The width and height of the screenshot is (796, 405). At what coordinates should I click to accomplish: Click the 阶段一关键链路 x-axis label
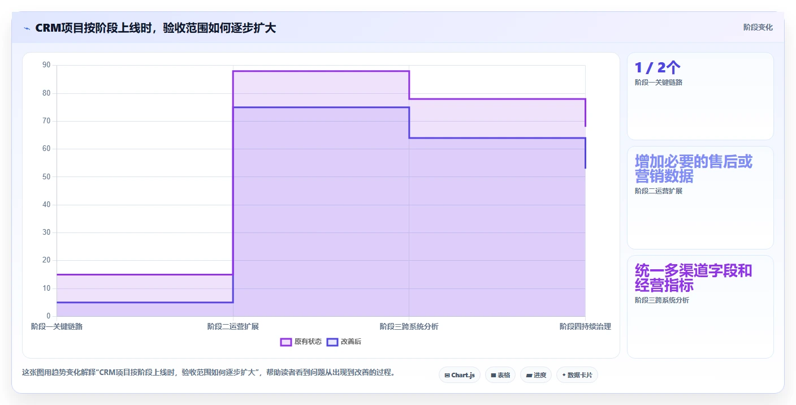[x=57, y=326]
